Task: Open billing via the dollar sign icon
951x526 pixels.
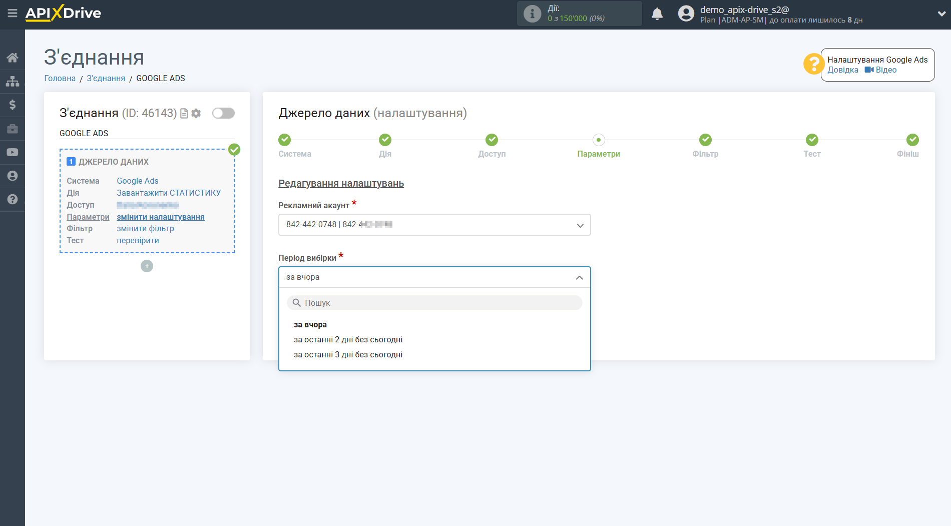Action: coord(13,105)
